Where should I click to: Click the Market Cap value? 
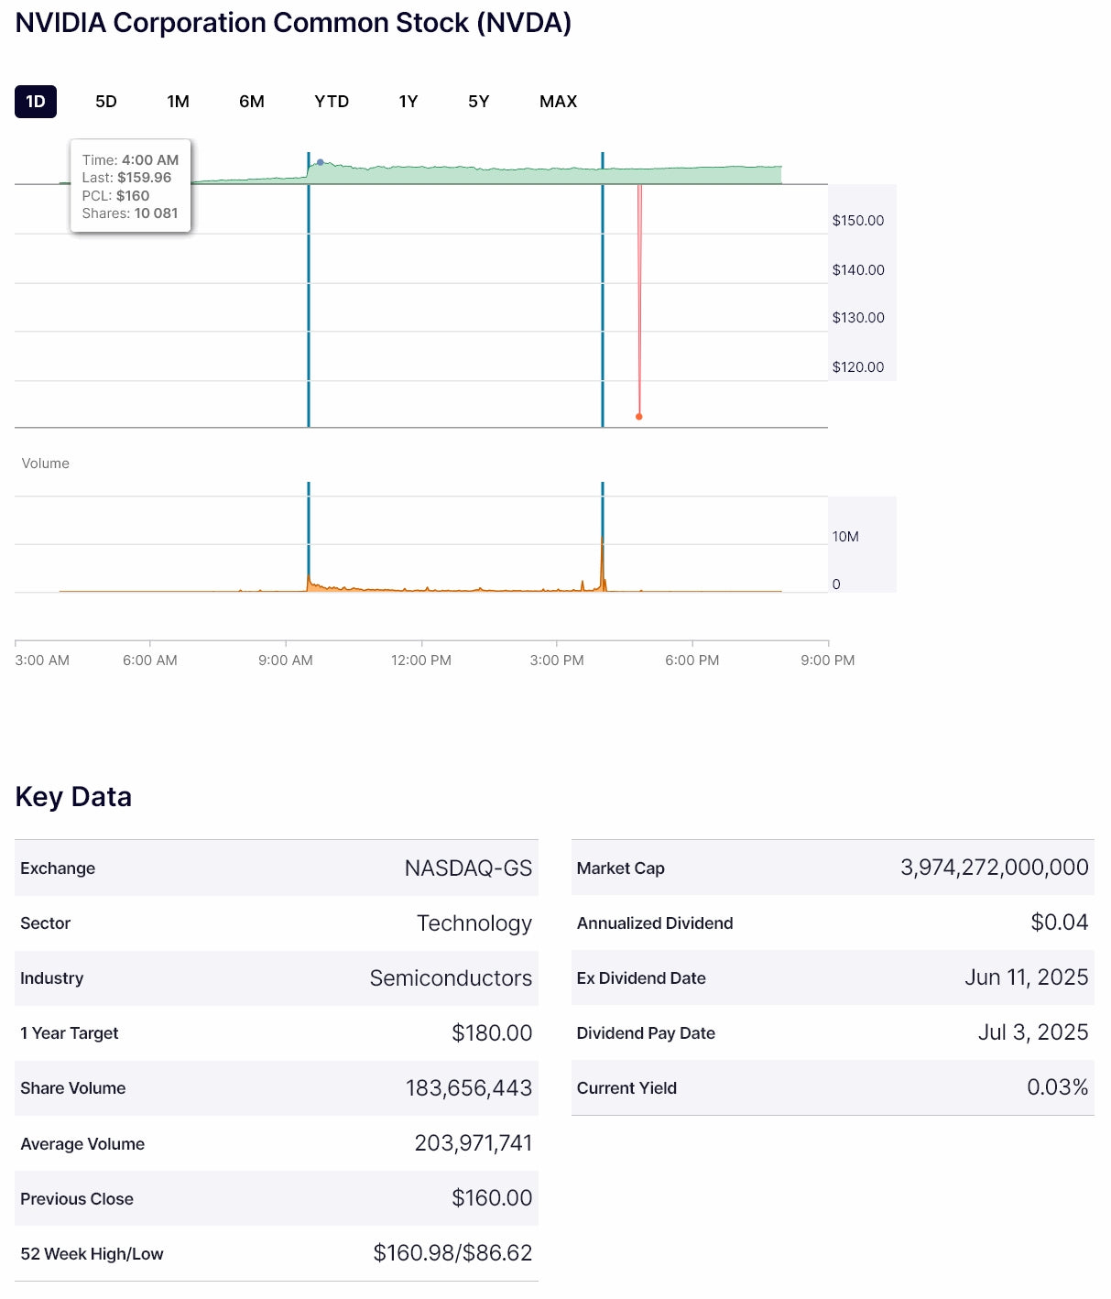(x=994, y=868)
